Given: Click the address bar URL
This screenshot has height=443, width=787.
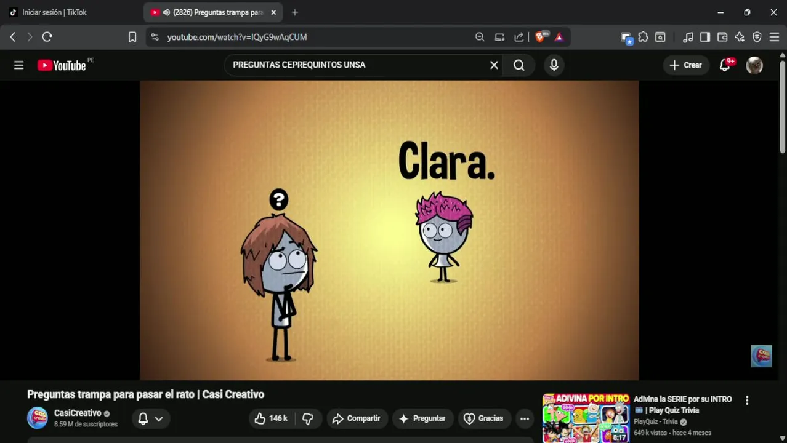Looking at the screenshot, I should pyautogui.click(x=237, y=37).
